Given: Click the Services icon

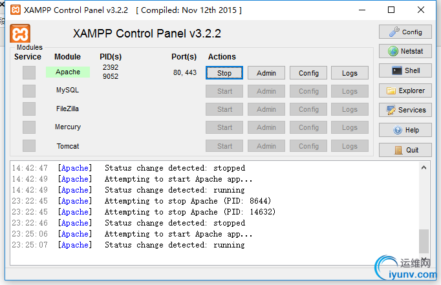Looking at the screenshot, I should pyautogui.click(x=391, y=110).
